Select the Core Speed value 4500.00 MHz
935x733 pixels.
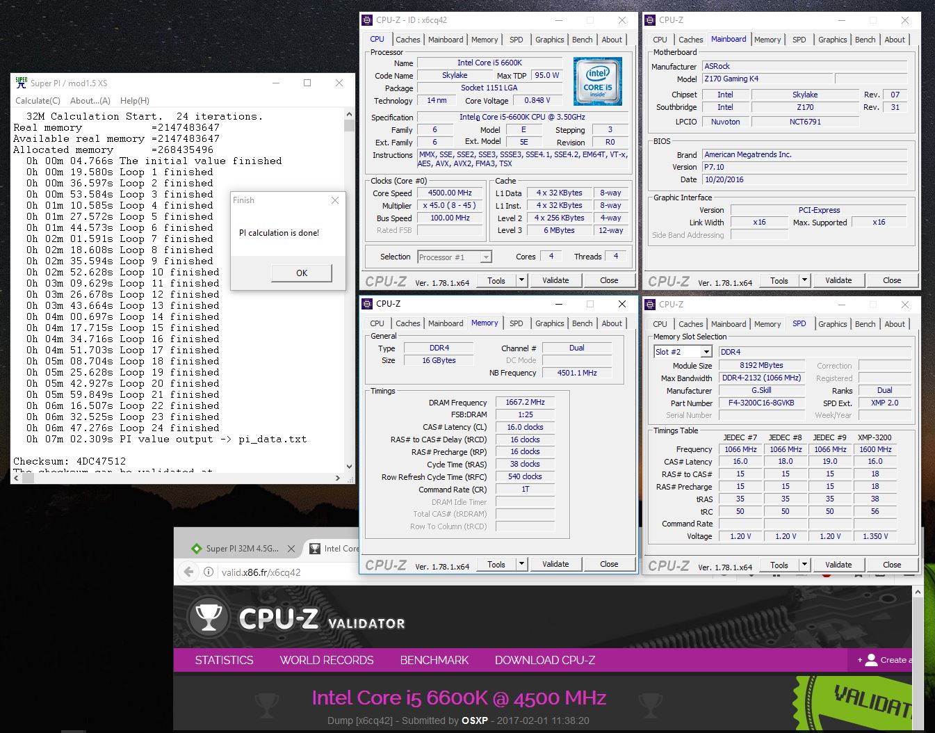[450, 193]
